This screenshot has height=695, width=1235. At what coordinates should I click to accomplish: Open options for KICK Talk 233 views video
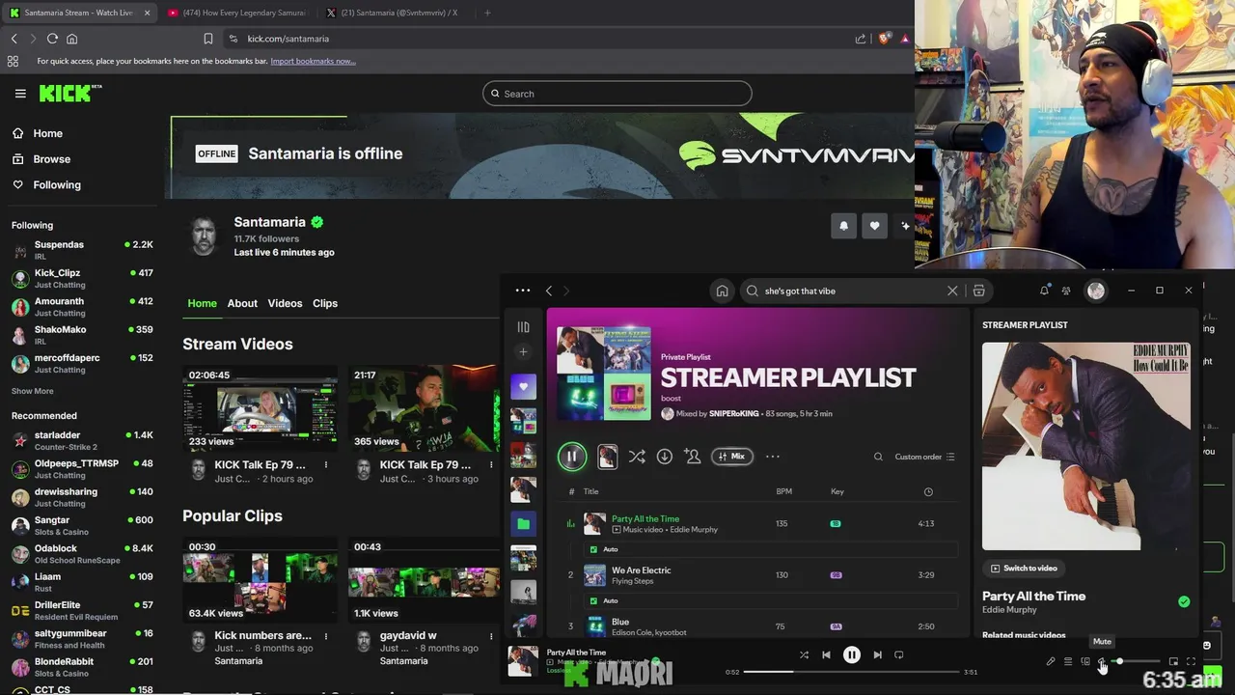coord(326,465)
